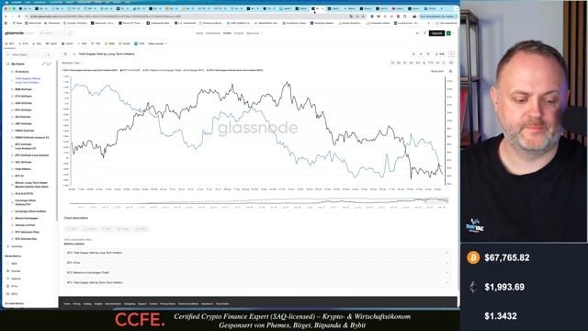Viewport: 588px width, 331px height.
Task: Click the green user avatar
Action: (x=448, y=33)
